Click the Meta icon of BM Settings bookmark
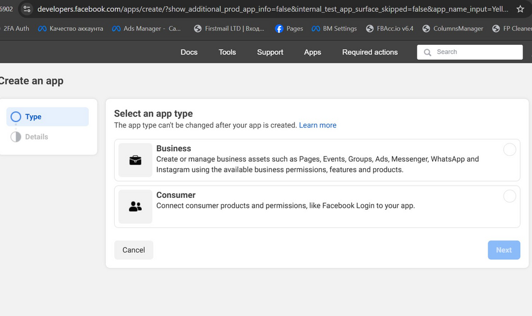 coord(316,29)
